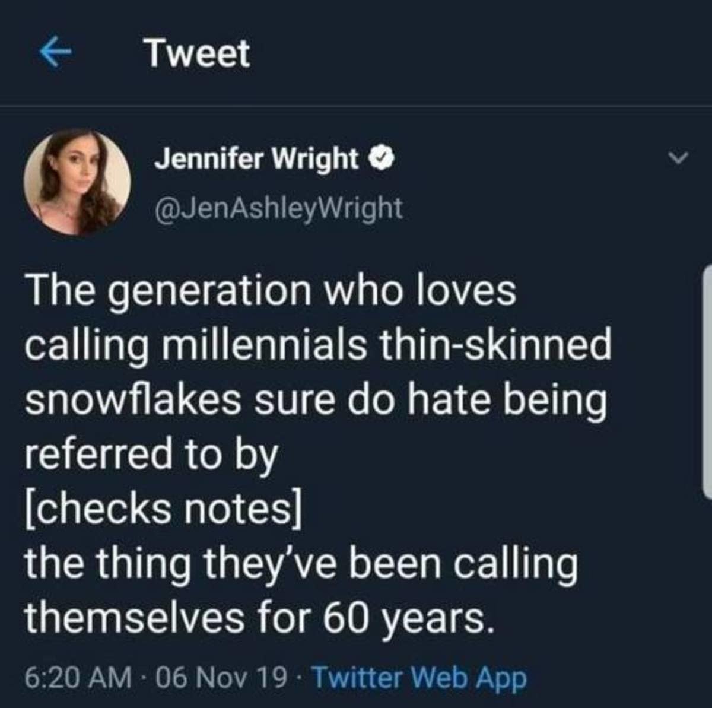Click the line the thing they've been calling
The height and width of the screenshot is (708, 712).
[x=301, y=563]
